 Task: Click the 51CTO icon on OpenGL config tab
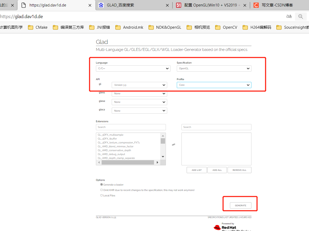179,5
